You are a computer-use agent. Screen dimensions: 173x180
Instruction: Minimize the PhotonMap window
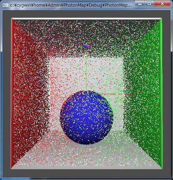point(140,4)
